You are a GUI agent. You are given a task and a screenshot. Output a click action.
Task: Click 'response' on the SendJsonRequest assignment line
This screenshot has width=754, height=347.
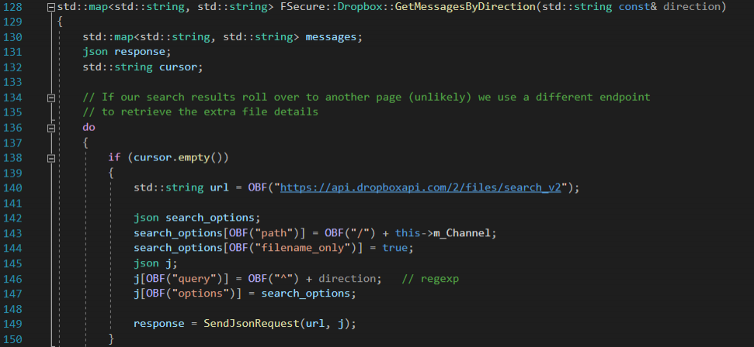coord(158,323)
